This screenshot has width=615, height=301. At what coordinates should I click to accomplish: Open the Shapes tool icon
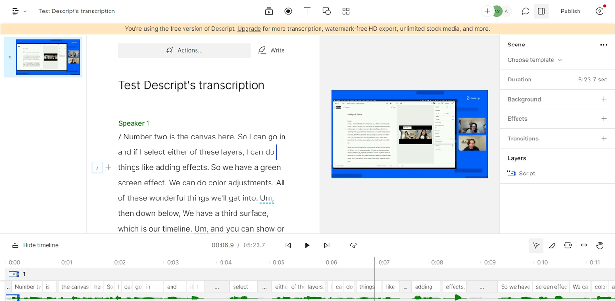[x=326, y=11]
